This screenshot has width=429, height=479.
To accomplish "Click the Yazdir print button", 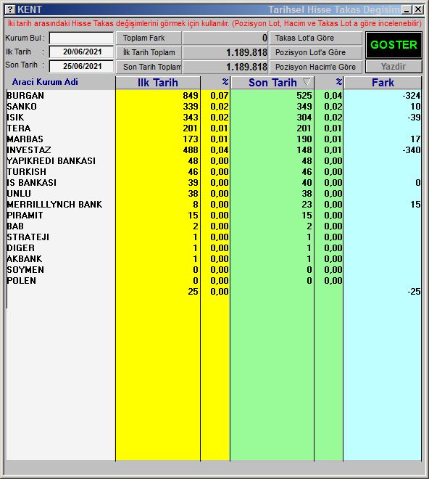I will [393, 67].
